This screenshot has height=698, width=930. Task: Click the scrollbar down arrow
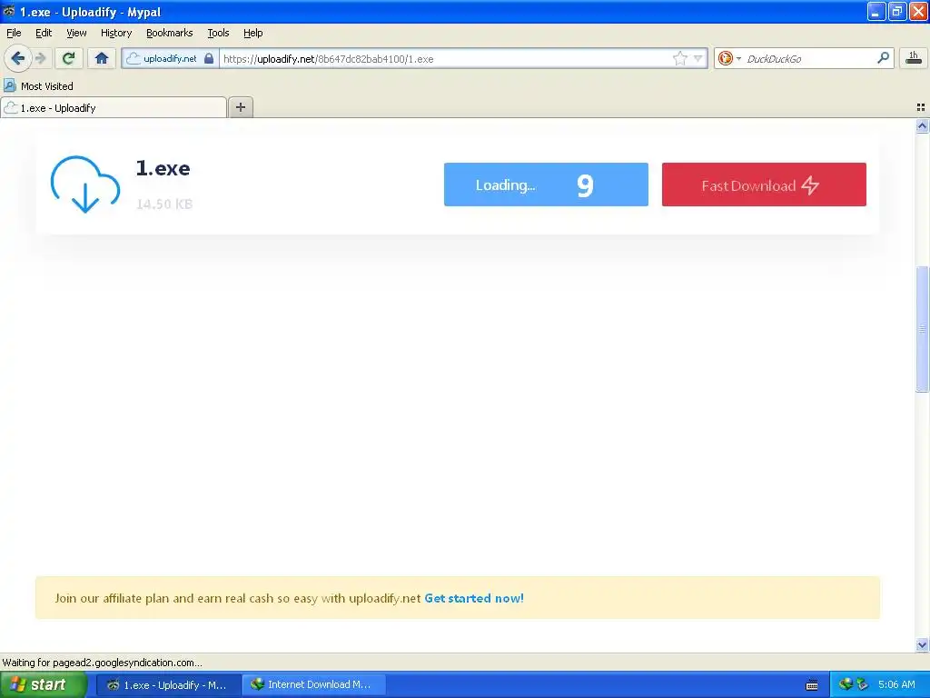coord(922,644)
